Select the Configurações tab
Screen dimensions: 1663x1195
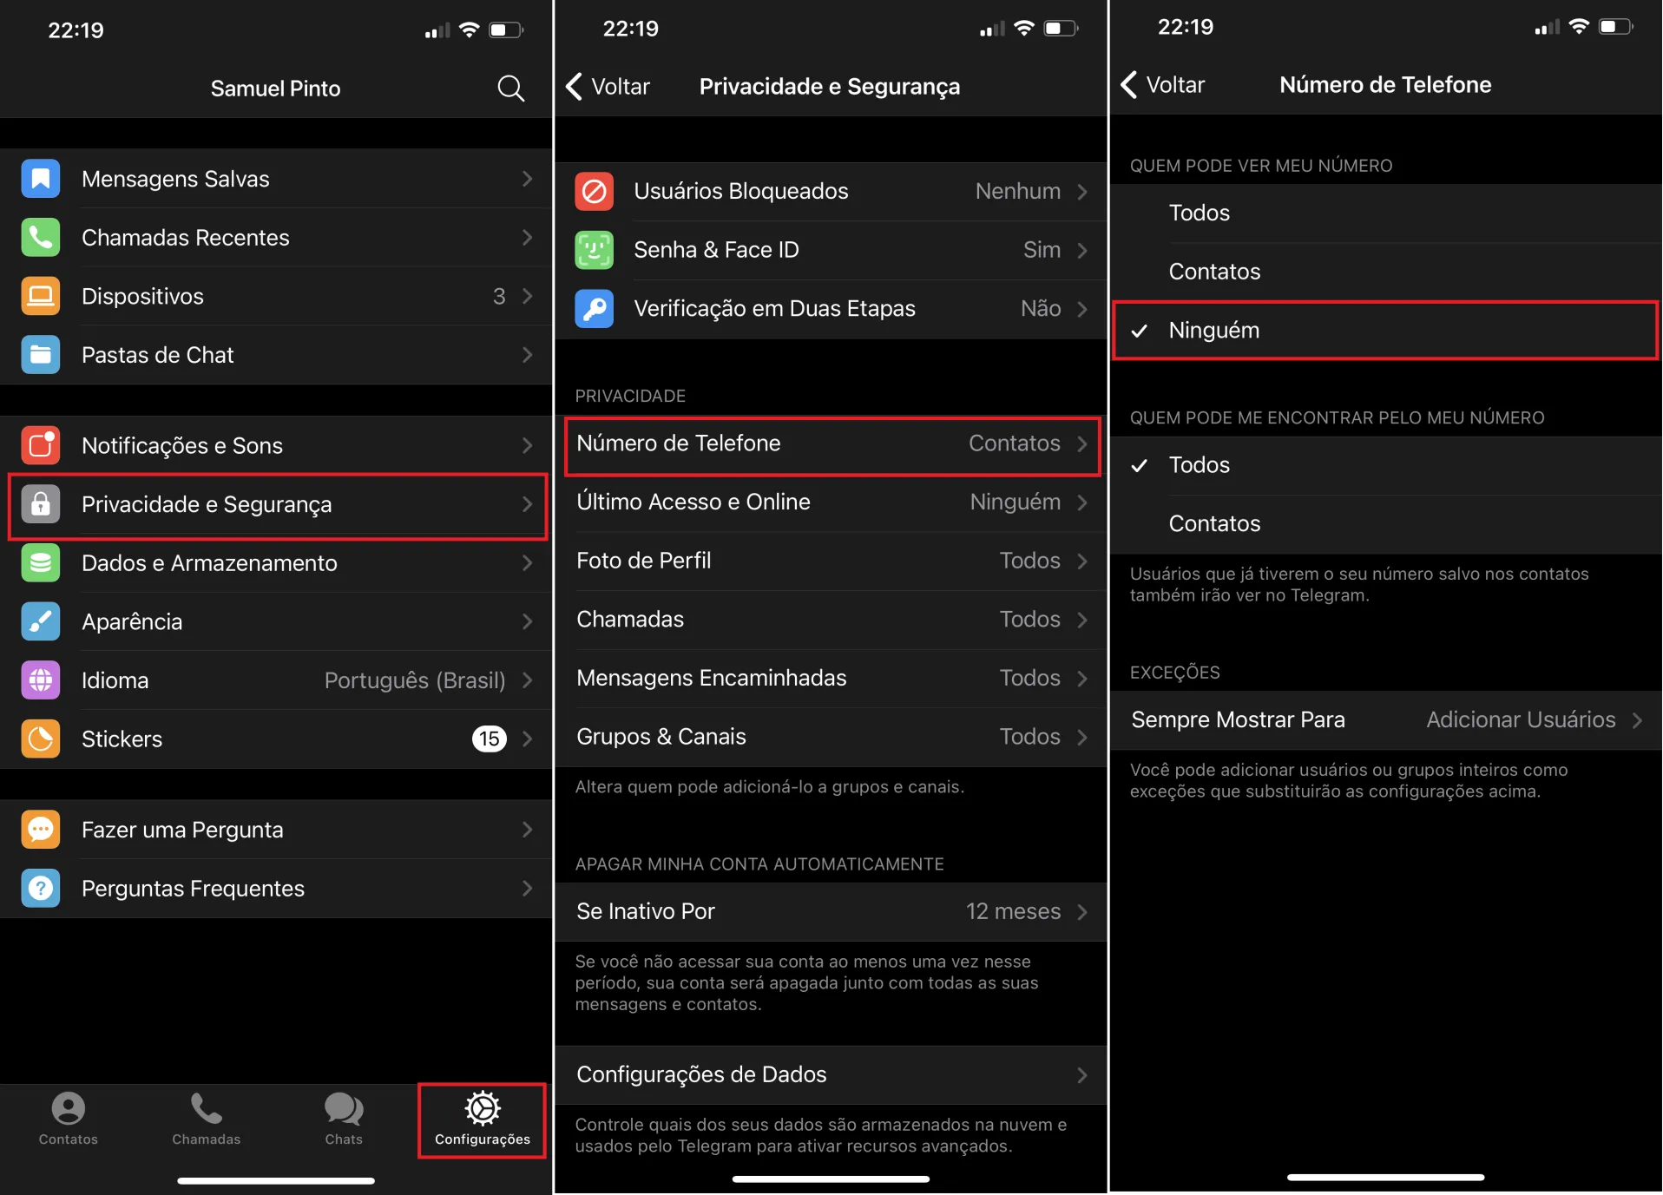pyautogui.click(x=483, y=1119)
